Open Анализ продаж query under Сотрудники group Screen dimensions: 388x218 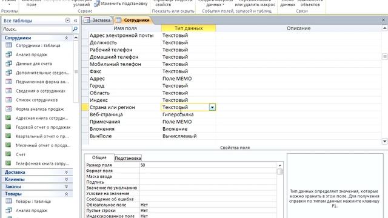(x=32, y=54)
